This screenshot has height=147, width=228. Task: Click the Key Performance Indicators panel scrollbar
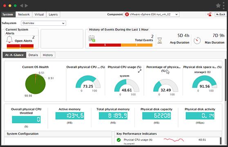221,140
